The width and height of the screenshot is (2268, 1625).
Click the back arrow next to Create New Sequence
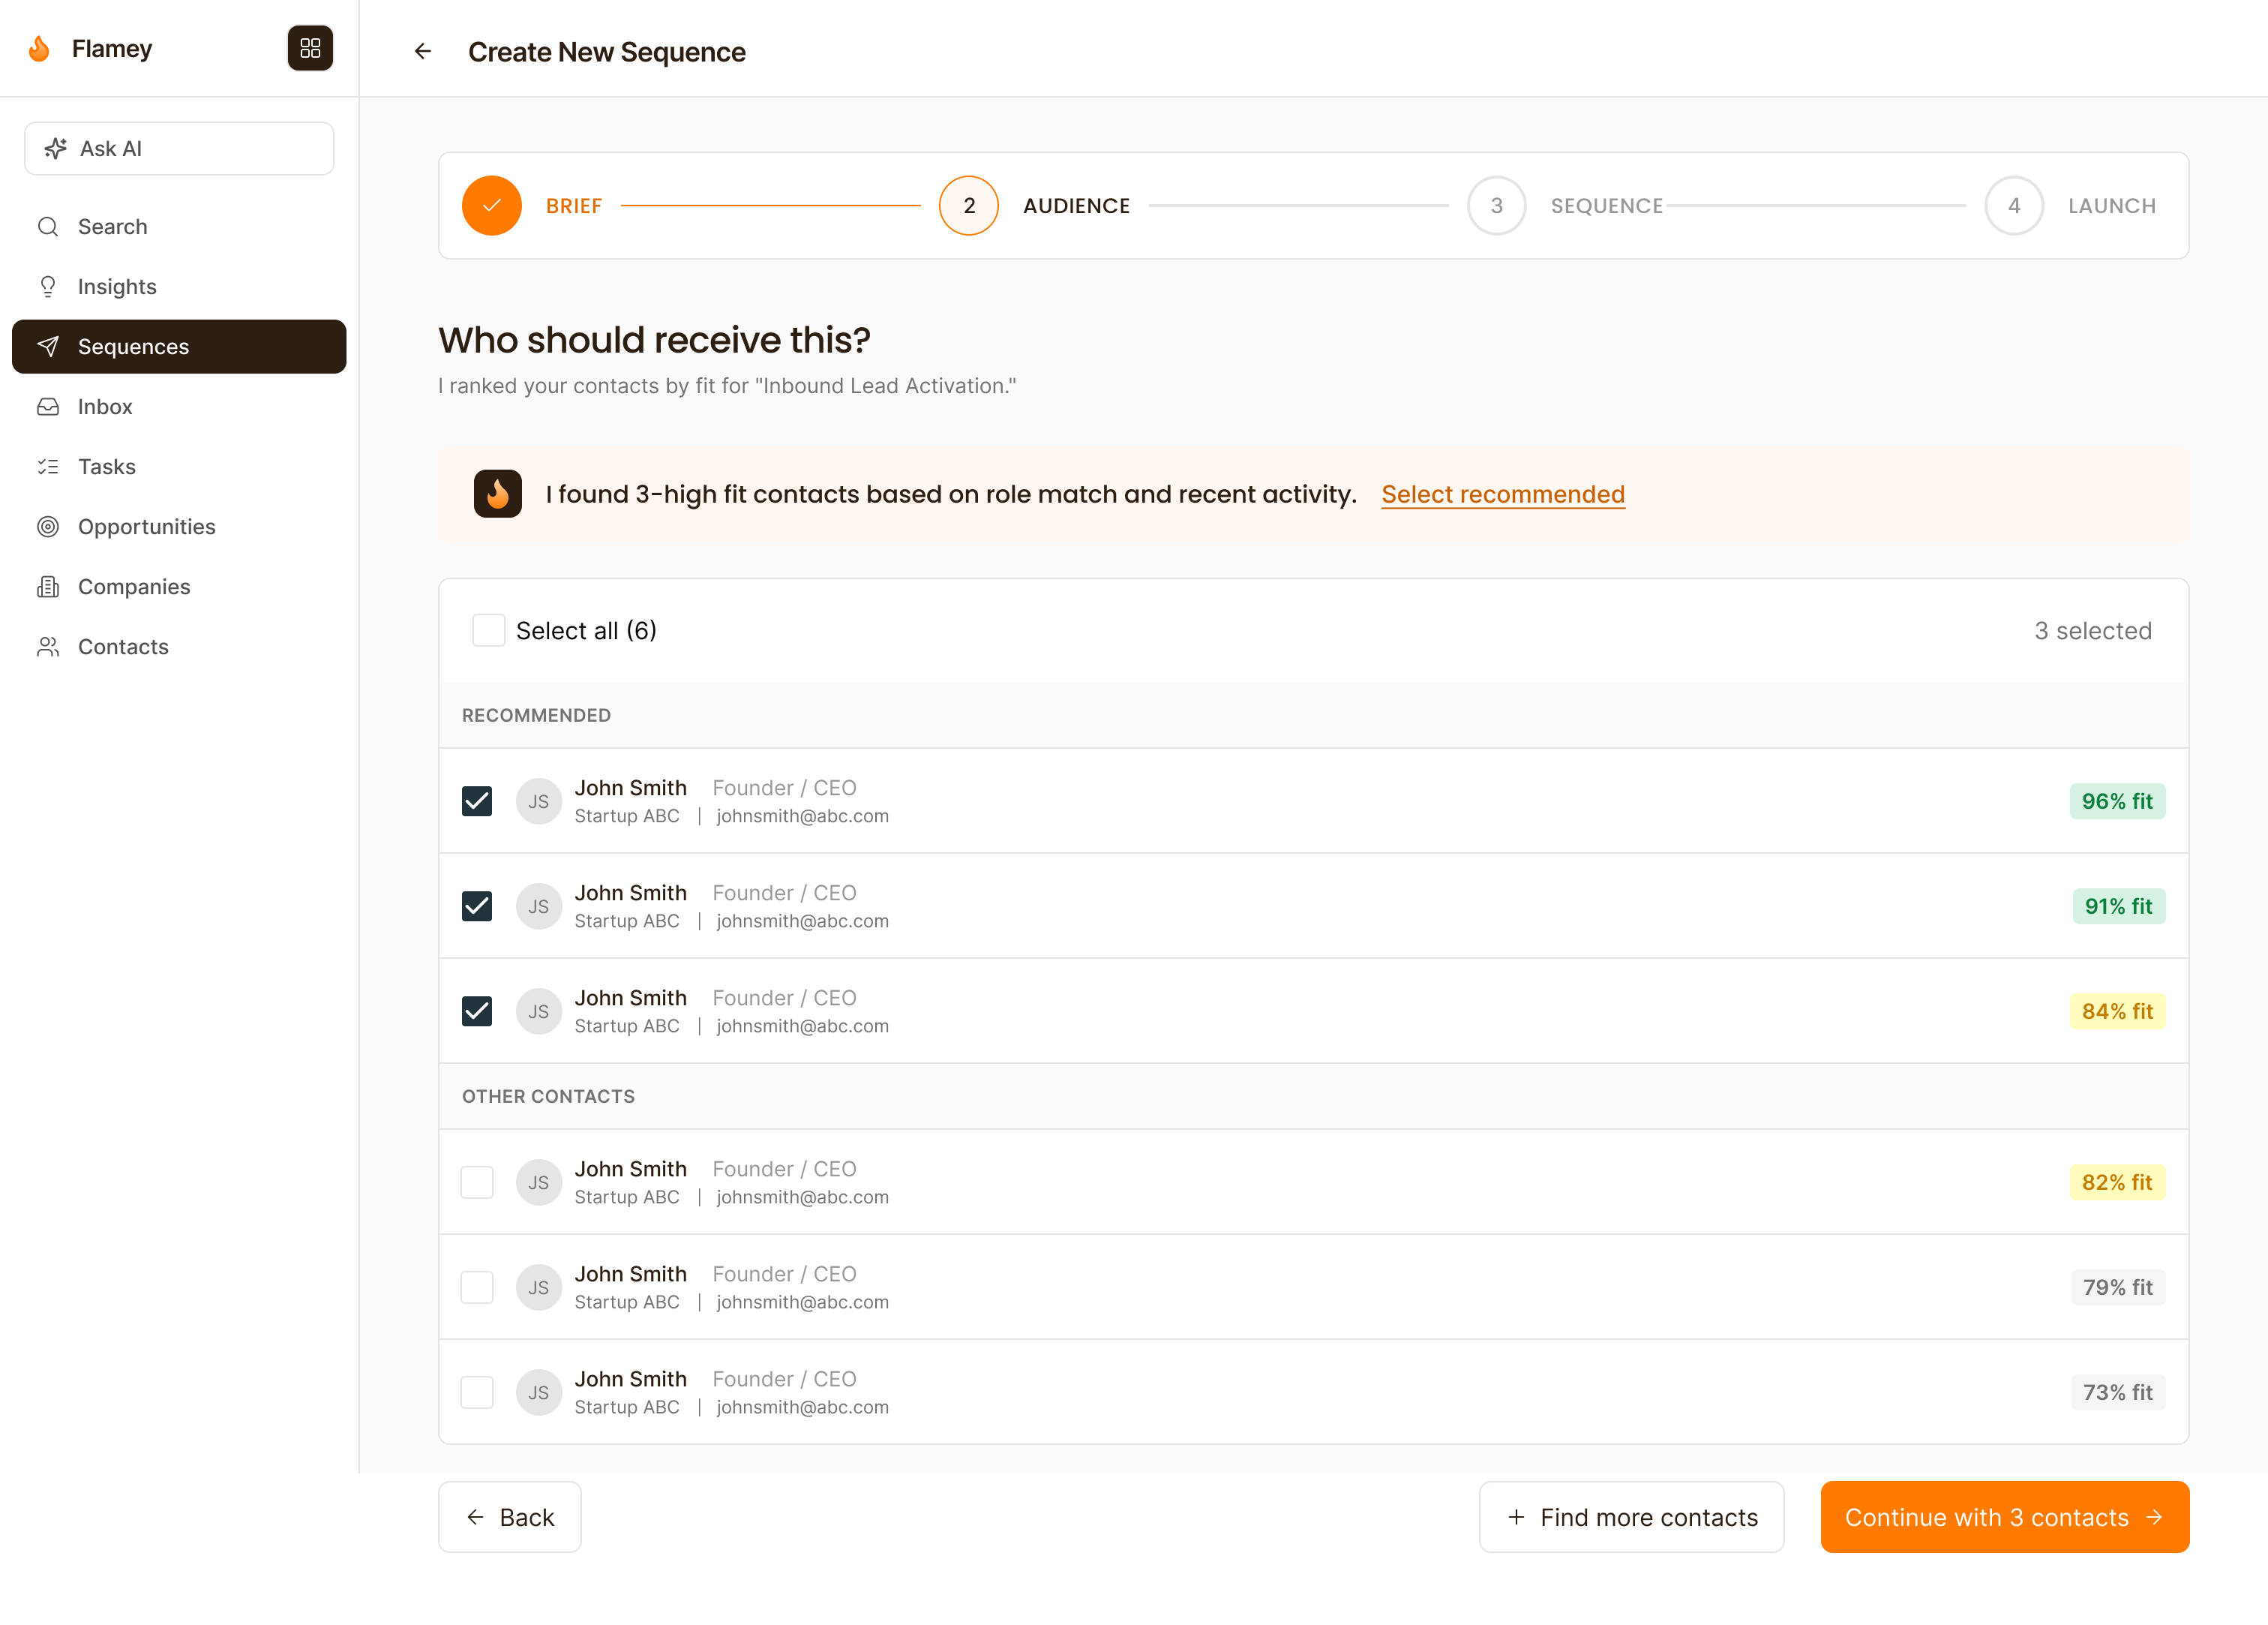[x=423, y=51]
